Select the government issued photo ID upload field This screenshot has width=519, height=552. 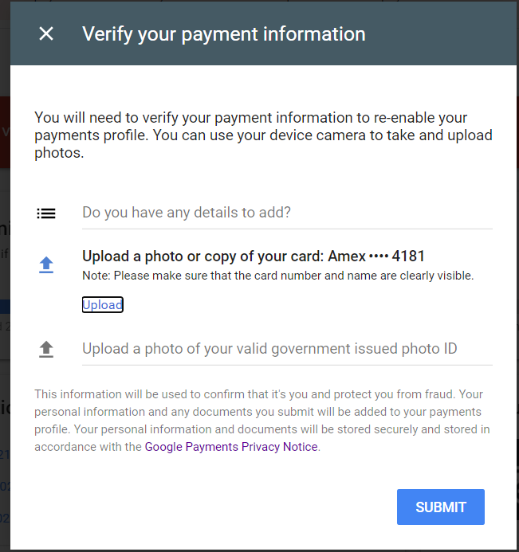(287, 349)
